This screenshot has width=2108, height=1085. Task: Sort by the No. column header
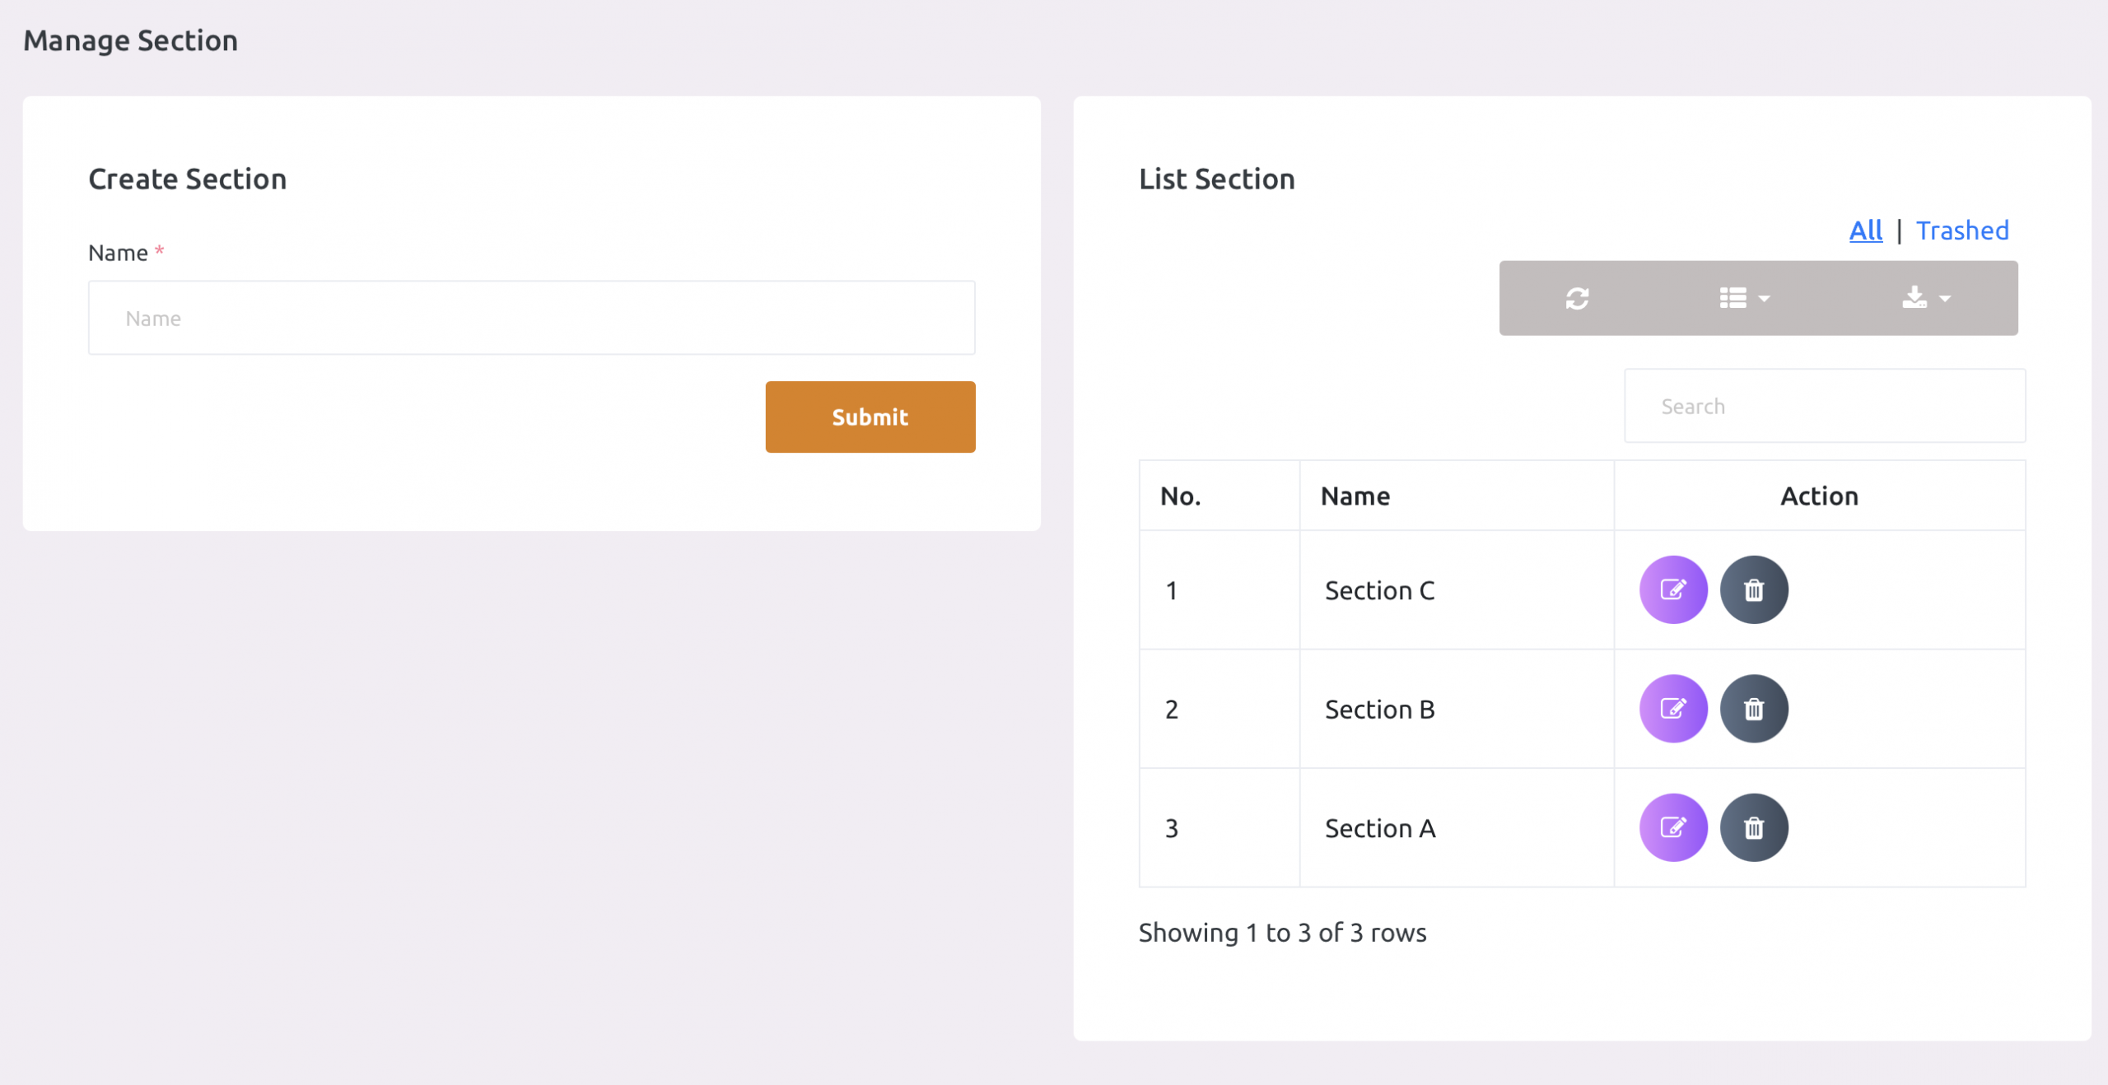1180,496
